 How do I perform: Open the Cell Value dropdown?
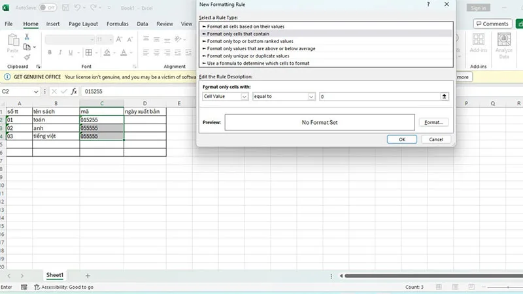(x=244, y=96)
